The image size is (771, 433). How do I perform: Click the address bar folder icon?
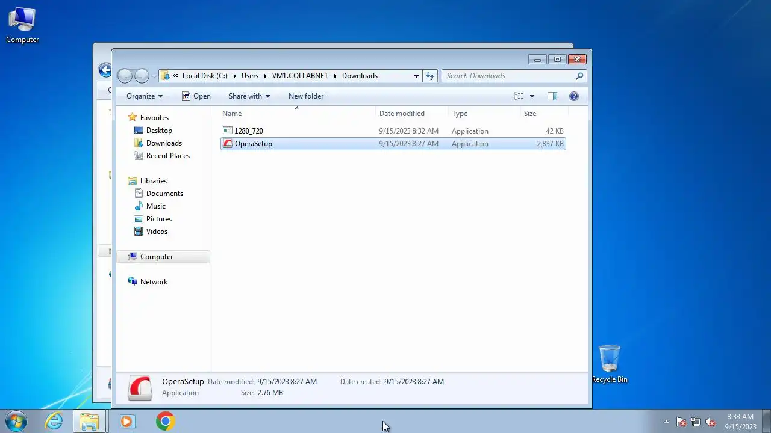tap(165, 76)
